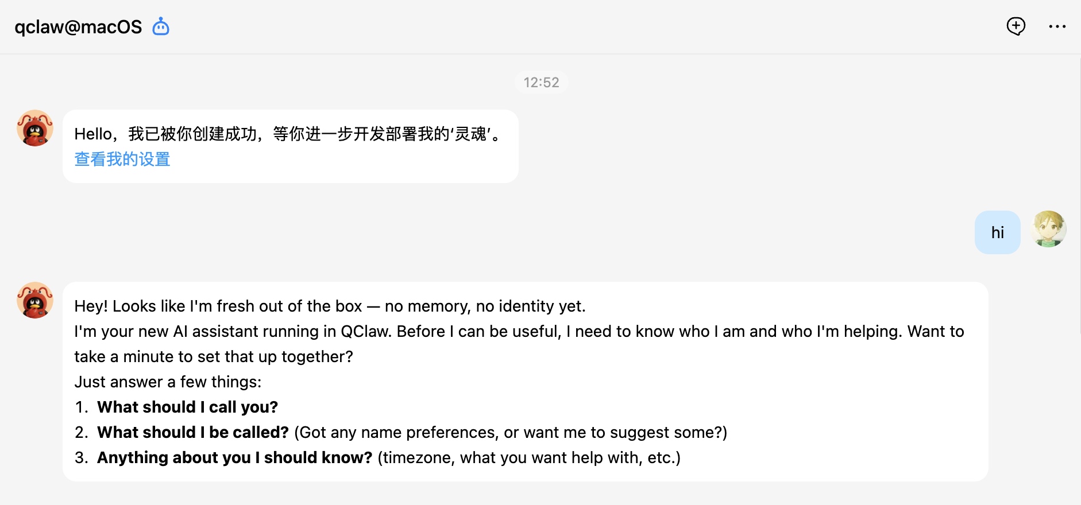Click the 'fresh out of the box' sentence
Screen dimensions: 1081x505
click(x=330, y=306)
